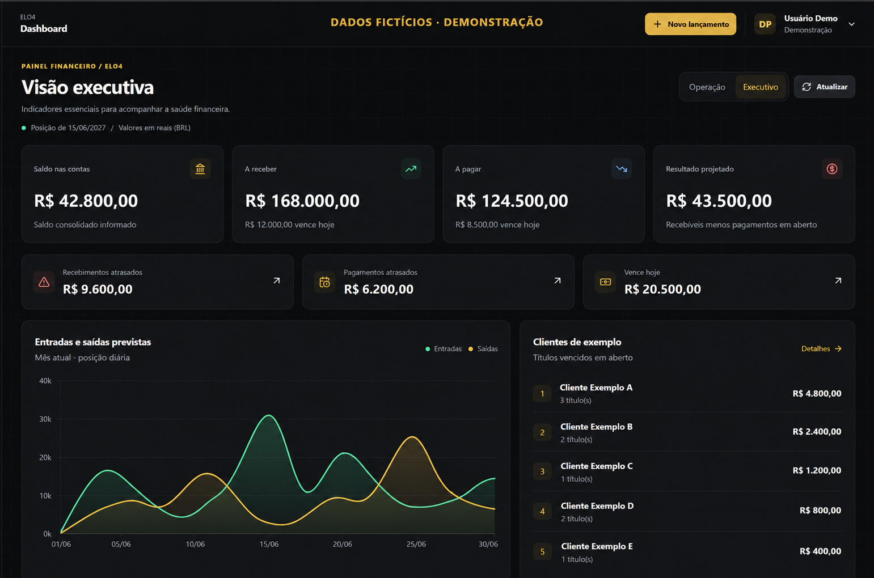Click the R$ 168.000,00 receivable value
This screenshot has width=874, height=578.
coord(302,201)
